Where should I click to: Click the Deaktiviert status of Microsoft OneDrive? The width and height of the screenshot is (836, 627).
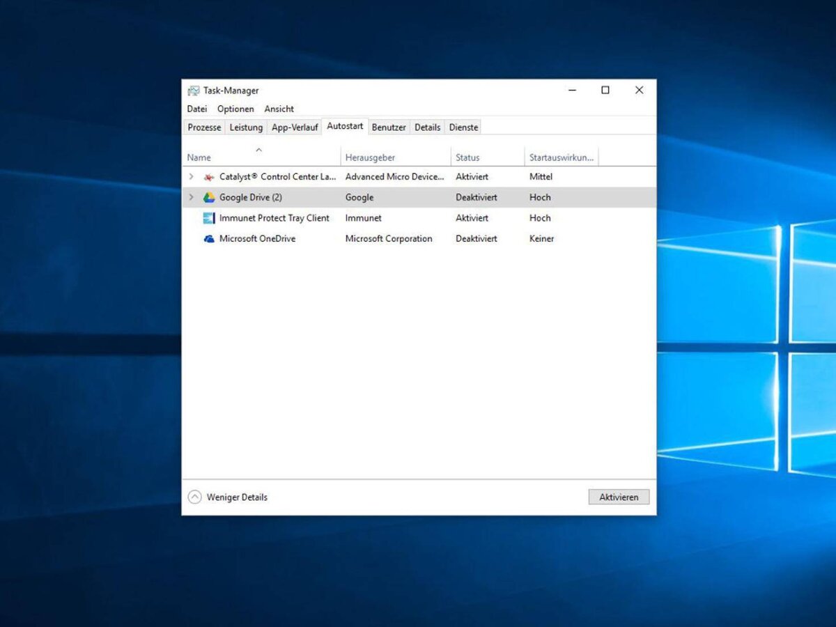coord(477,239)
